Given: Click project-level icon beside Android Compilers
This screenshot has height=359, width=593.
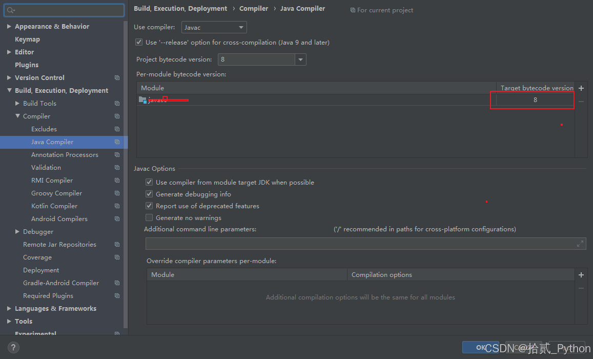Looking at the screenshot, I should (117, 218).
